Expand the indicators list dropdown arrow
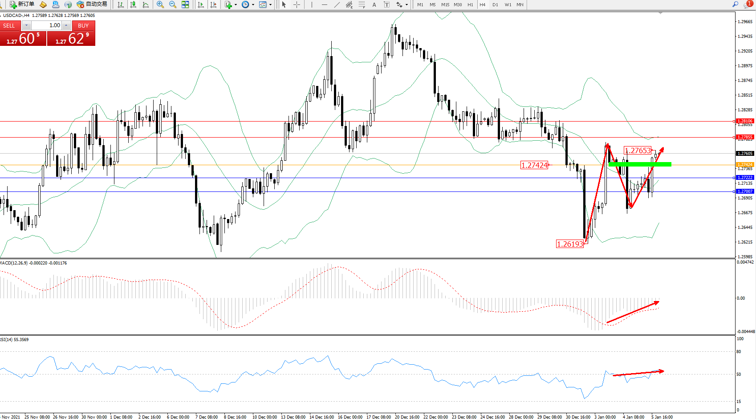This screenshot has height=419, width=756. point(236,4)
